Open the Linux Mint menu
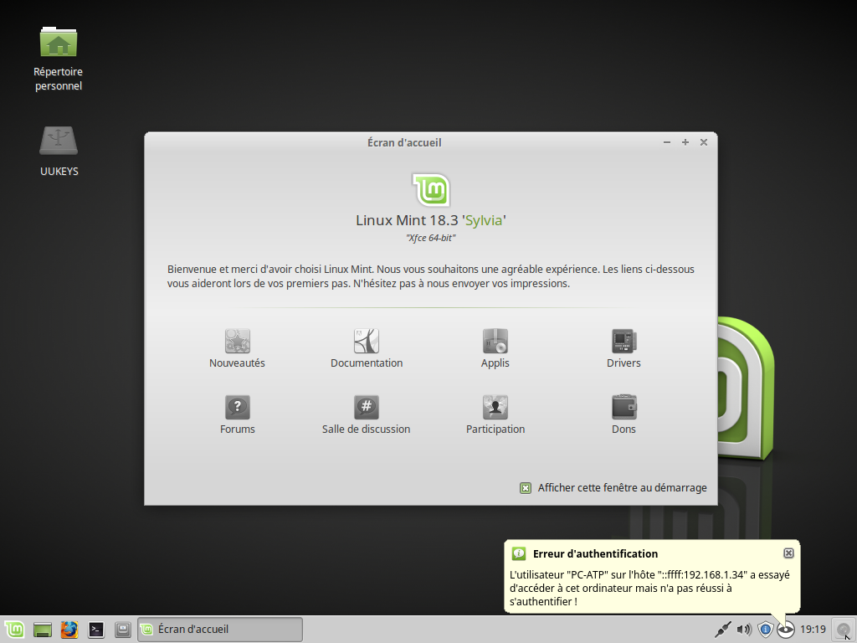This screenshot has height=643, width=857. click(13, 629)
